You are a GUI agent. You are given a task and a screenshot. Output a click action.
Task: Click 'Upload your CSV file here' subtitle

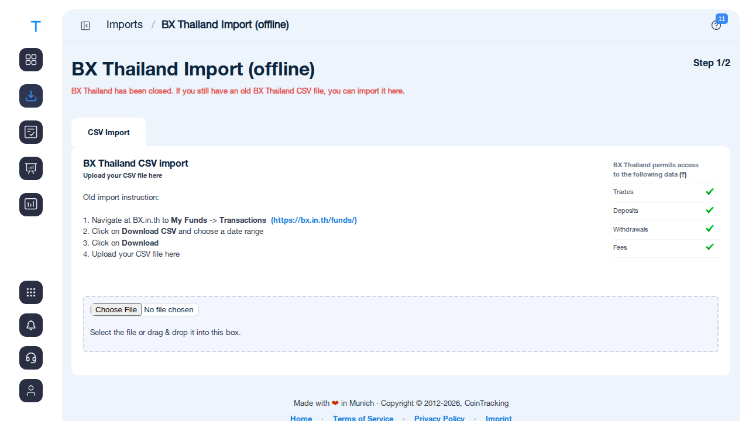point(122,175)
